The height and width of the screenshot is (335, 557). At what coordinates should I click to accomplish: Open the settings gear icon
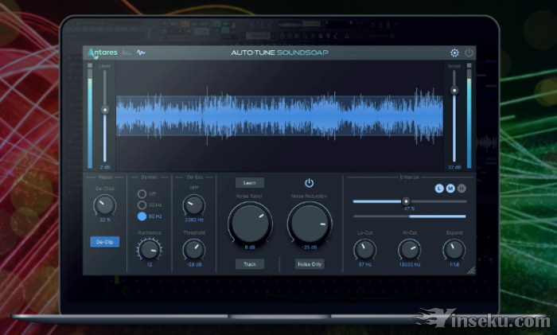click(x=454, y=53)
